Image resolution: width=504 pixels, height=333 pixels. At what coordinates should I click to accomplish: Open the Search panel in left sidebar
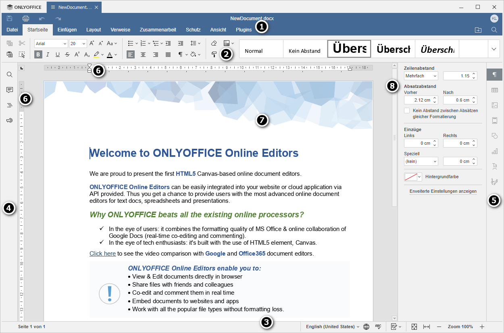click(10, 75)
